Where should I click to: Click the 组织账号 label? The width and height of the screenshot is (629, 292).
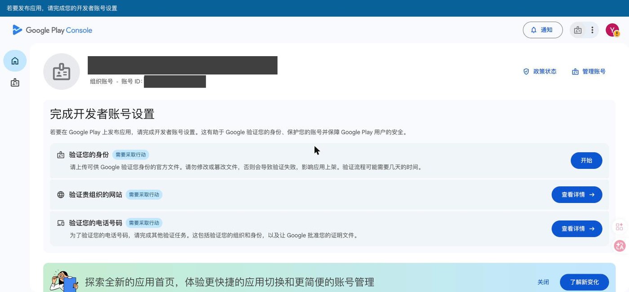[102, 81]
